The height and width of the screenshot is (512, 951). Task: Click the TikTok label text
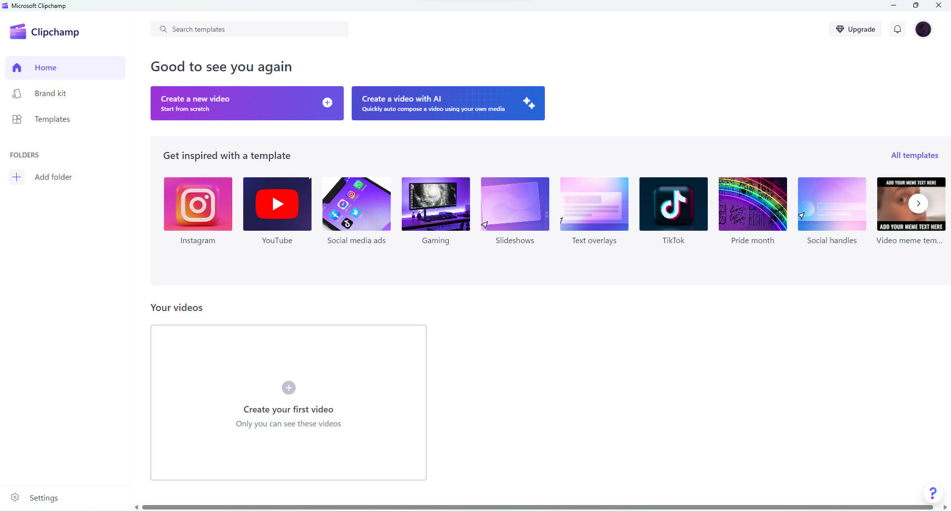pyautogui.click(x=673, y=240)
